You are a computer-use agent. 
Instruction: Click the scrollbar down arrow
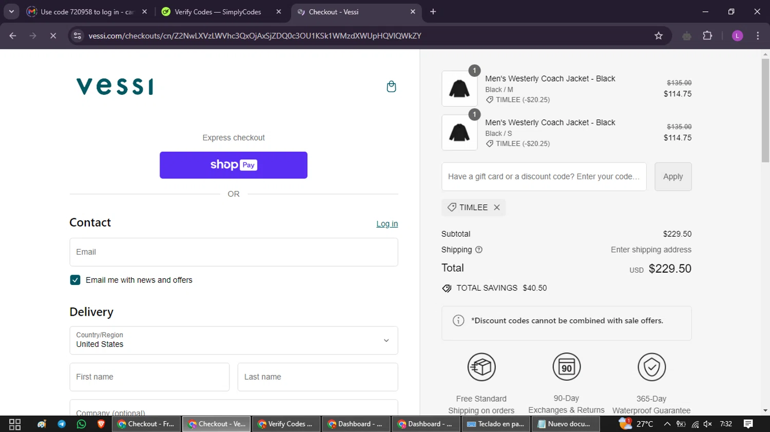(765, 411)
